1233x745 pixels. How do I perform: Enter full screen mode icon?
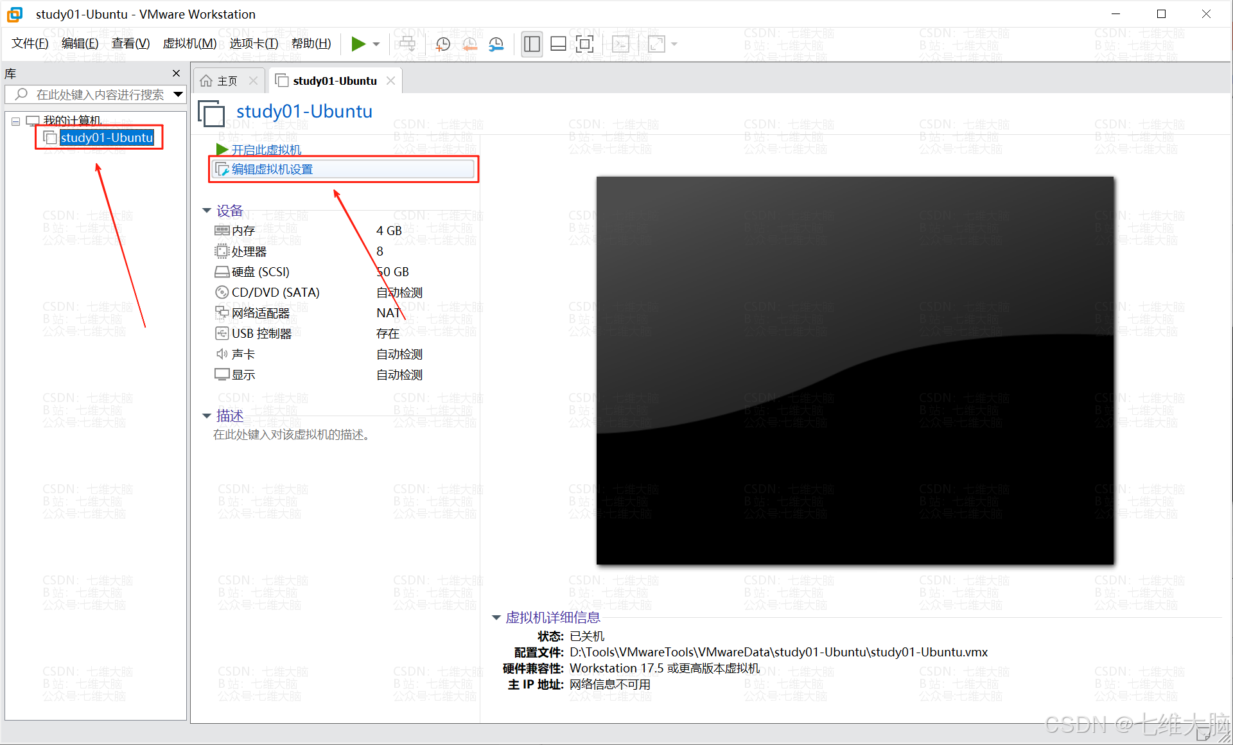pos(584,44)
